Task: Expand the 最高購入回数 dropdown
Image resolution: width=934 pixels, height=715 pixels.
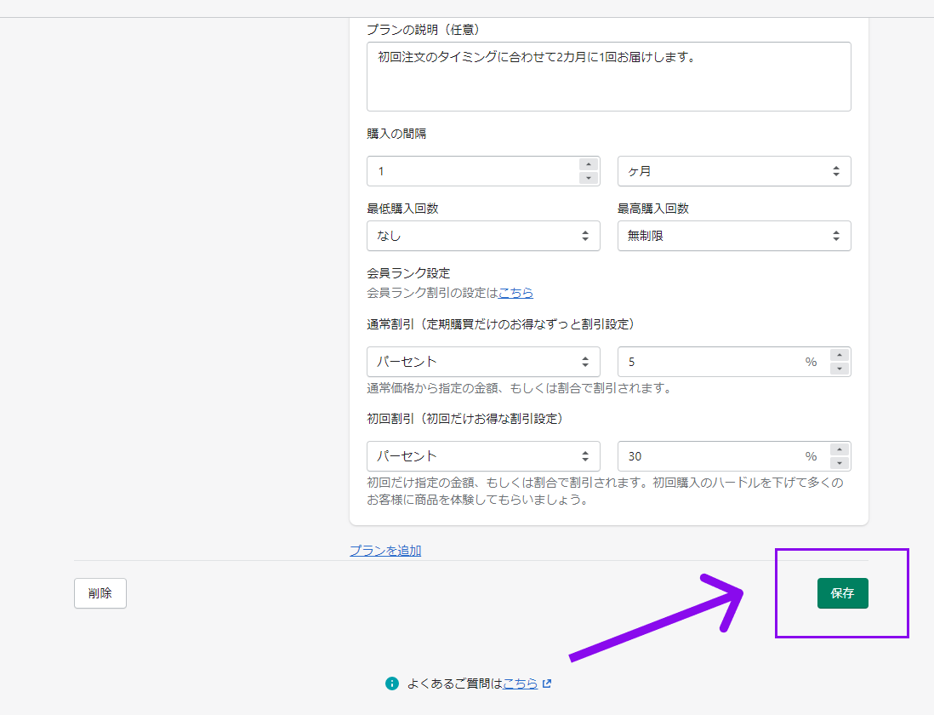Action: click(x=733, y=236)
